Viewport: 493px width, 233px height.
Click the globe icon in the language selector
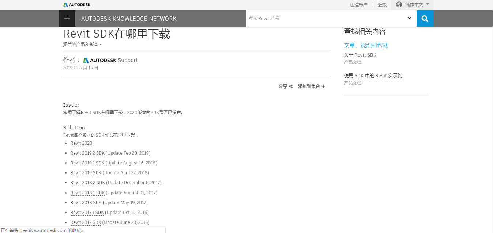pos(399,5)
